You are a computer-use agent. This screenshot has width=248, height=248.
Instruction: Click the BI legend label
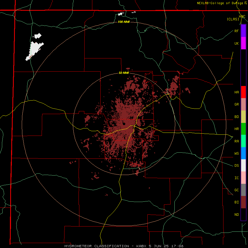[x=236, y=202]
